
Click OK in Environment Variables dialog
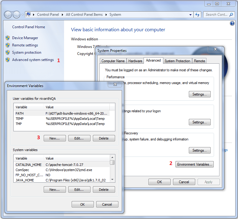pos(83,204)
